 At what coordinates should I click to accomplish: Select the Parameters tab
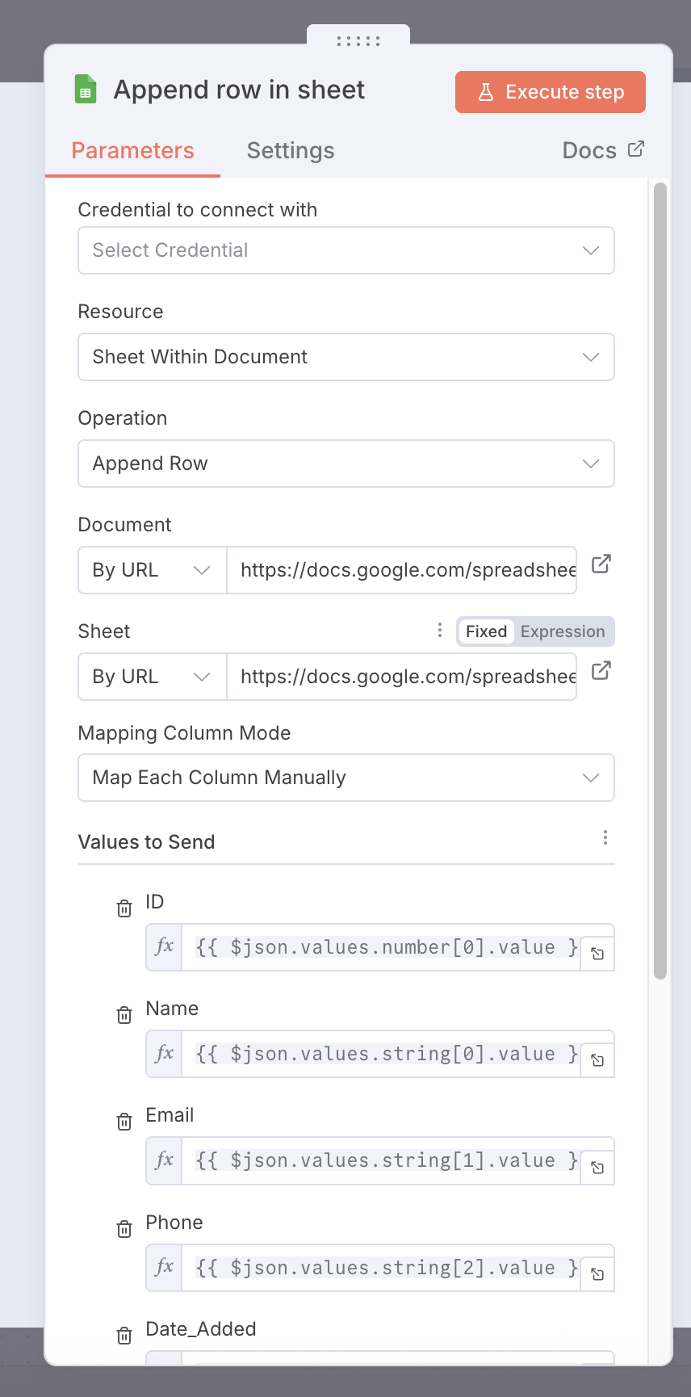click(x=132, y=151)
